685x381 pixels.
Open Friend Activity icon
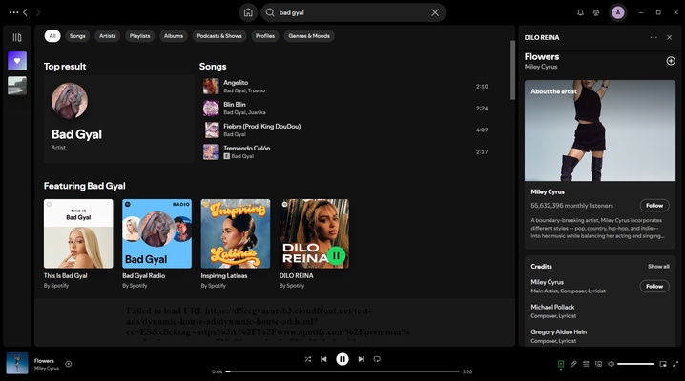coord(596,12)
